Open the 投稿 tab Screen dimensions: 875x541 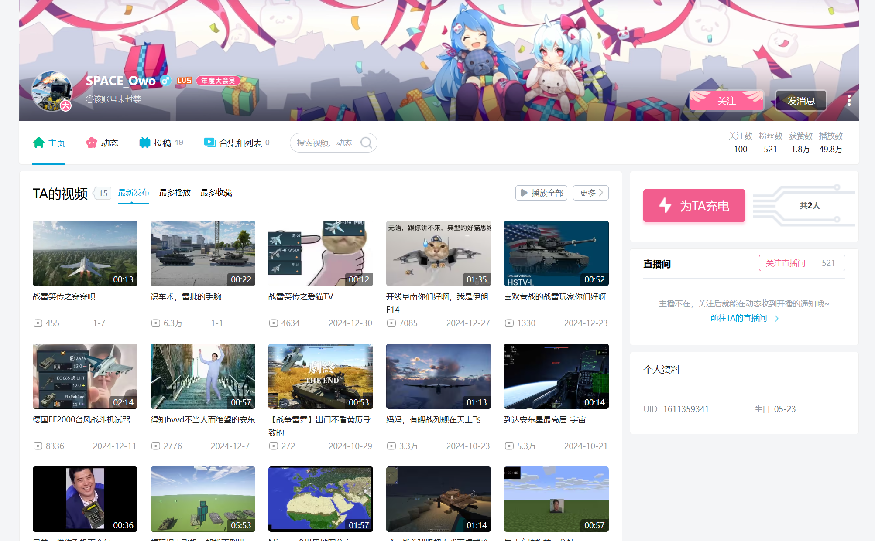[x=161, y=143]
